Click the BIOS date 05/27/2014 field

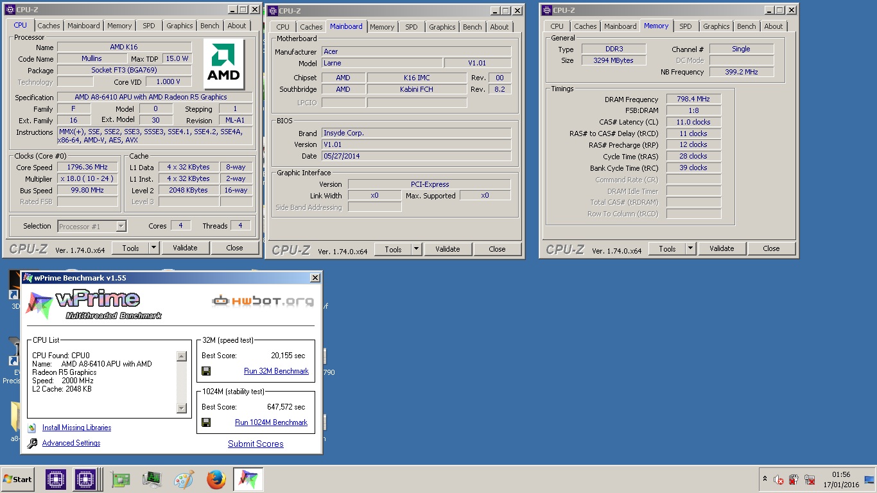(416, 156)
